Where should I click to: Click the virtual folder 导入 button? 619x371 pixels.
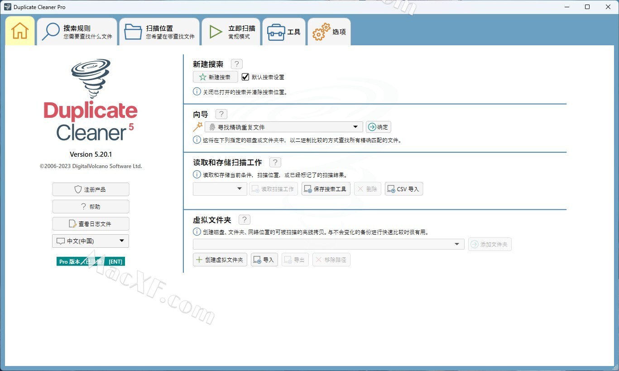pyautogui.click(x=264, y=260)
